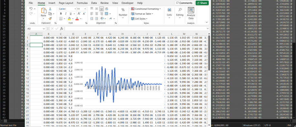Click the formula bar Cancel X icon

[52, 29]
